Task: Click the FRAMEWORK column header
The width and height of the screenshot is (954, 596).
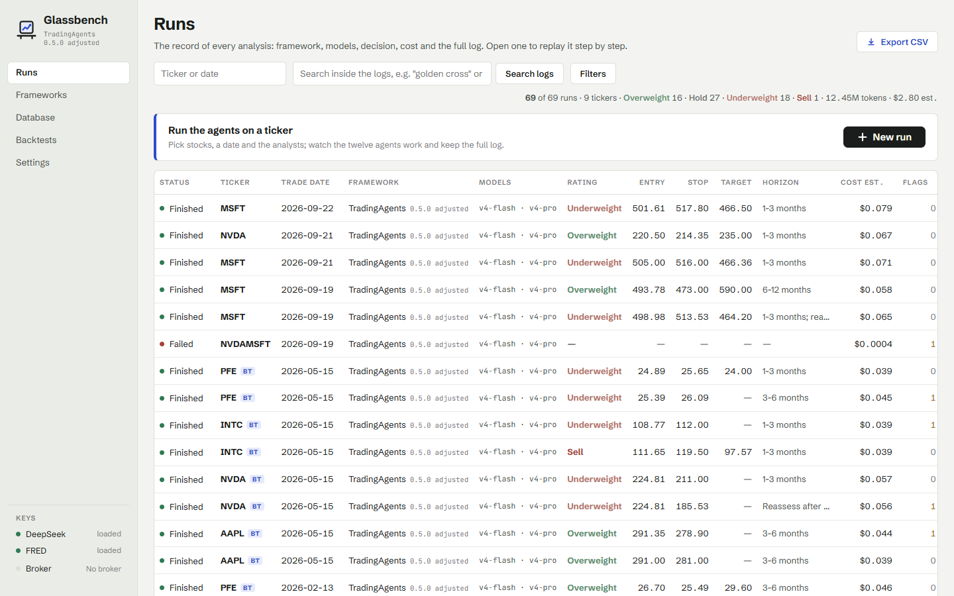Action: click(374, 182)
